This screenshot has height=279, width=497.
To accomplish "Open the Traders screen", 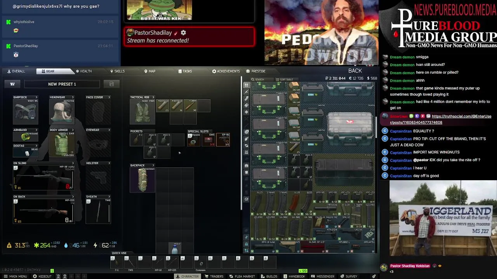I will (x=214, y=276).
